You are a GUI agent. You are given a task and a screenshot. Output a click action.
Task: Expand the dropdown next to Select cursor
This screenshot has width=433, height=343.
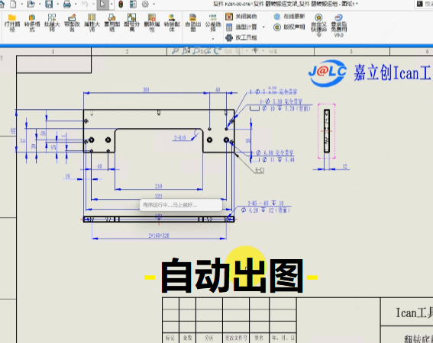coord(111,4)
